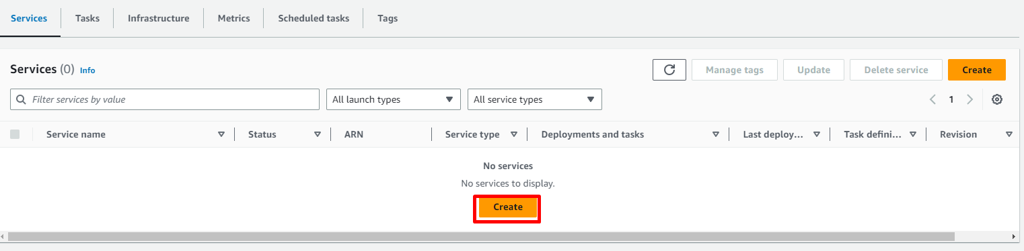Open the table preferences gear icon
Viewport: 1024px width, 251px height.
tap(997, 99)
